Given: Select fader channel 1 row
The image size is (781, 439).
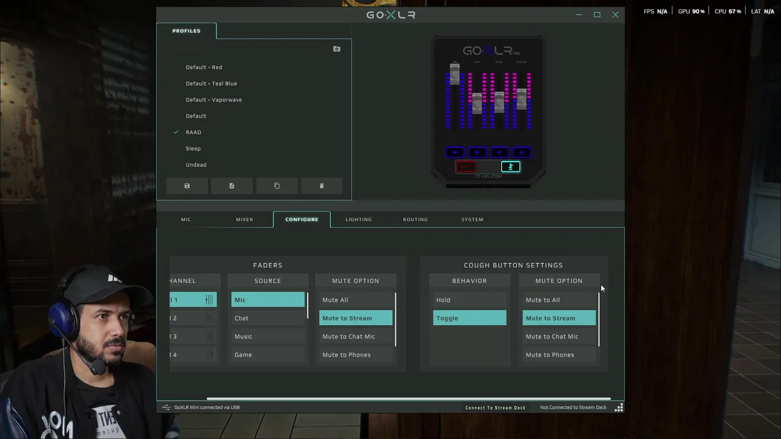Looking at the screenshot, I should pos(193,299).
